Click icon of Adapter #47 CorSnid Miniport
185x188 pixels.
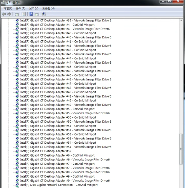click(17, 84)
